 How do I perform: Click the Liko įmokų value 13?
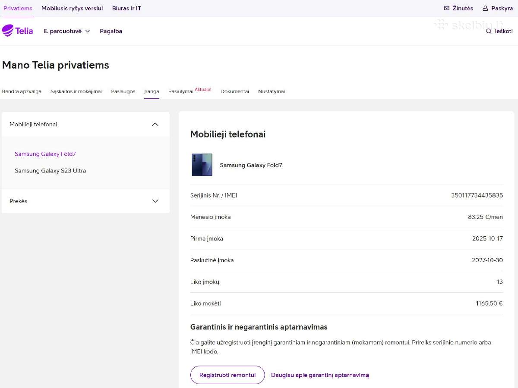tap(500, 282)
